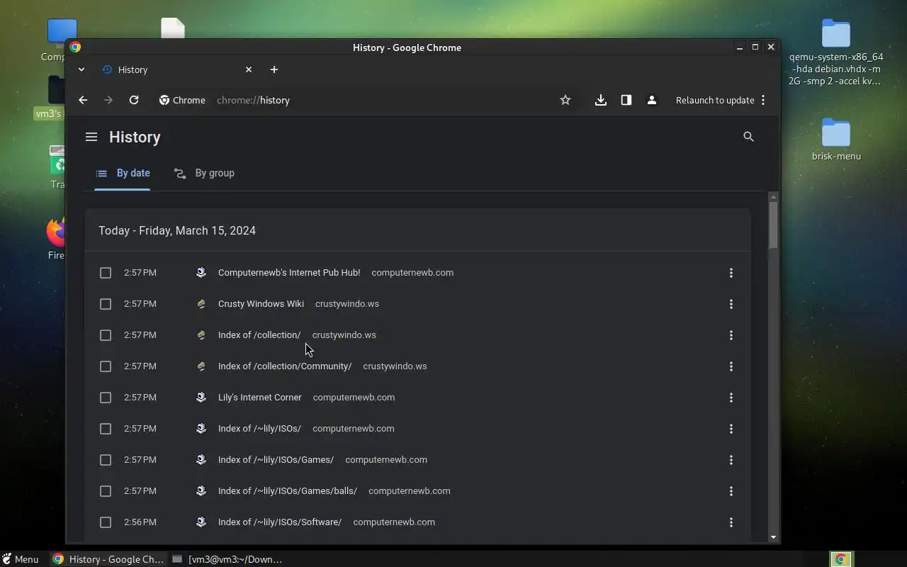907x567 pixels.
Task: Open a new tab with the plus icon
Action: point(274,69)
